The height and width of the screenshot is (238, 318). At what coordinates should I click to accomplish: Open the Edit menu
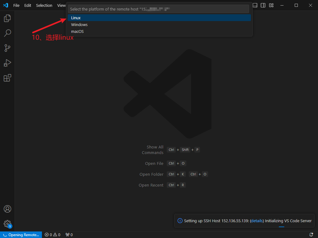coord(28,6)
